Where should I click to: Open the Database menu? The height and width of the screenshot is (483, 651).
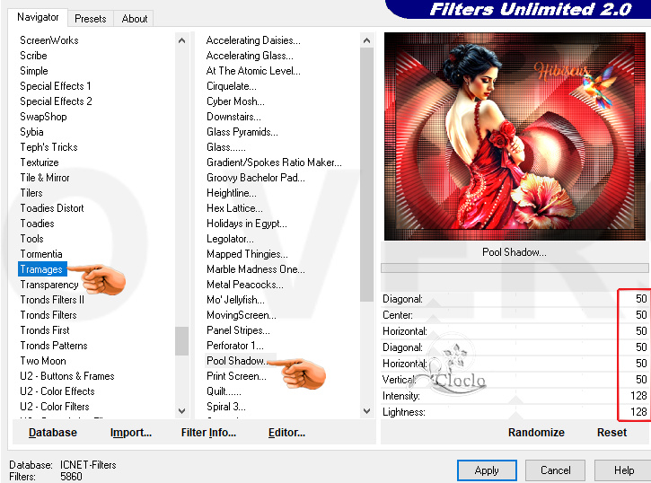[53, 432]
